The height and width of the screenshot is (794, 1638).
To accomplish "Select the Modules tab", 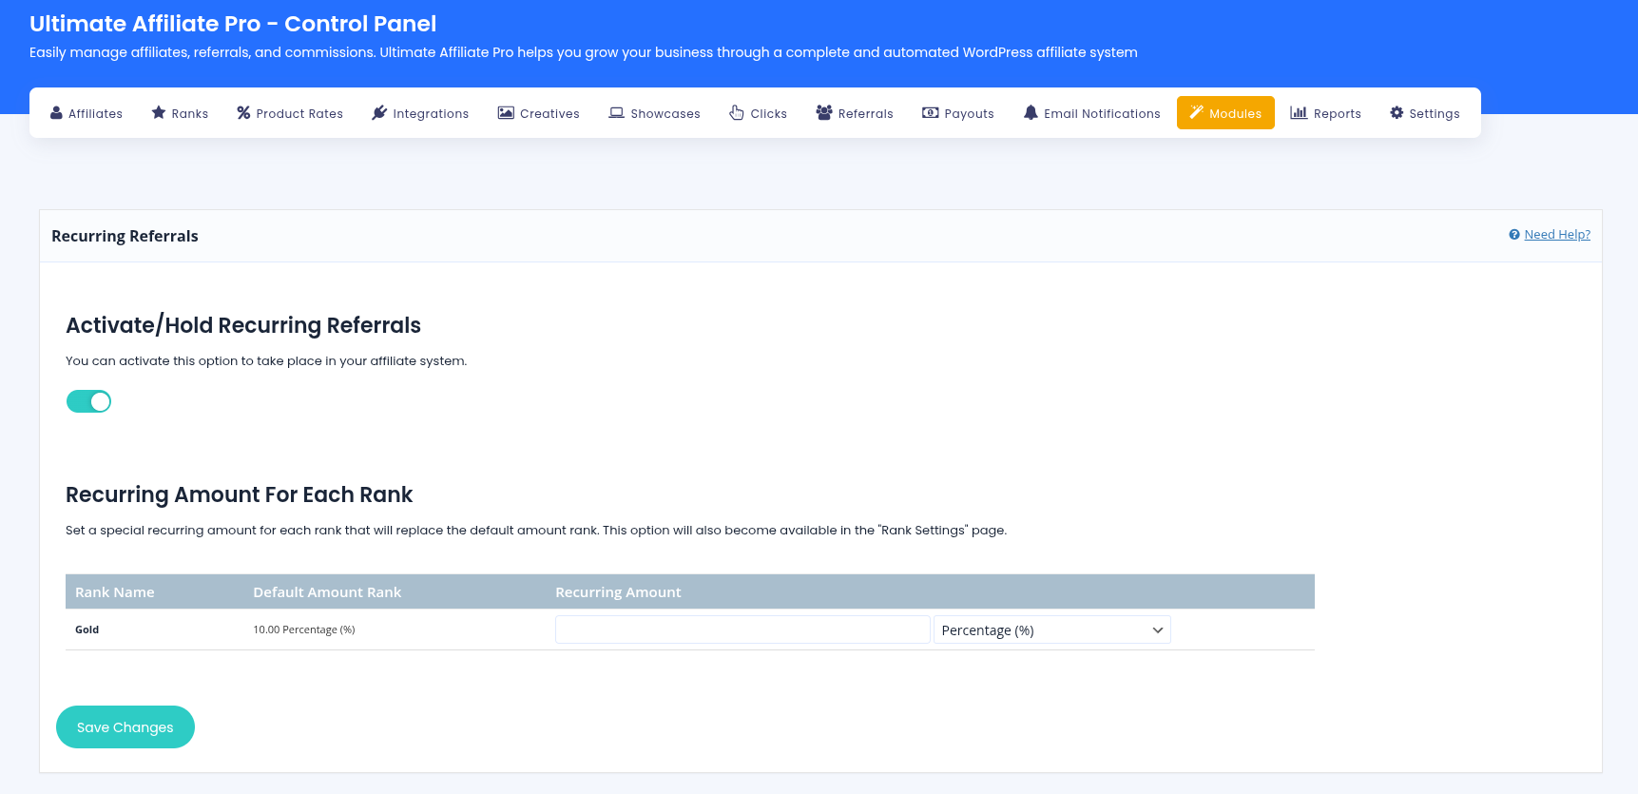I will pos(1225,113).
